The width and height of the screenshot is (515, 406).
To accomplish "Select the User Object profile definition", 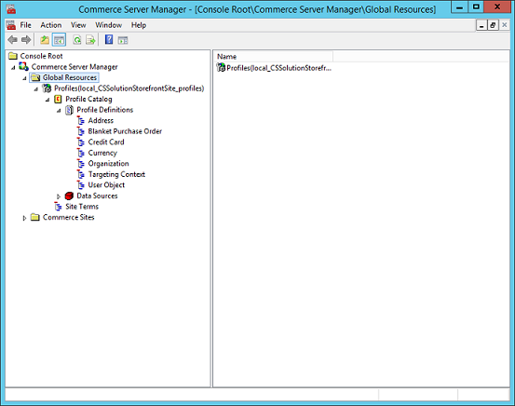I will [x=106, y=185].
